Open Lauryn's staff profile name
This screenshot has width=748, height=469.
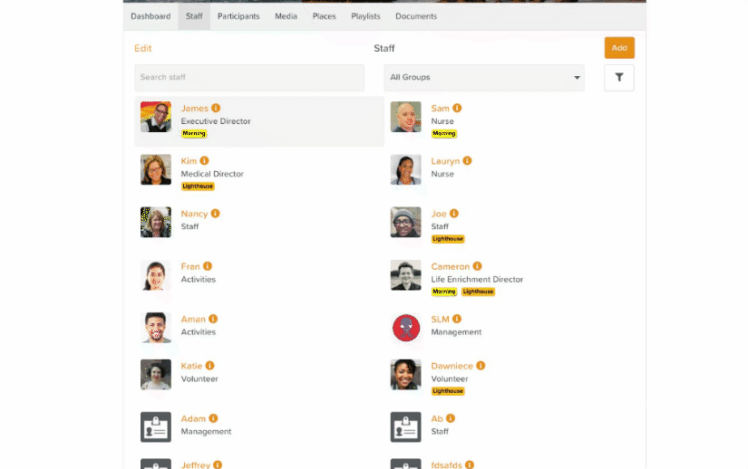tap(445, 161)
